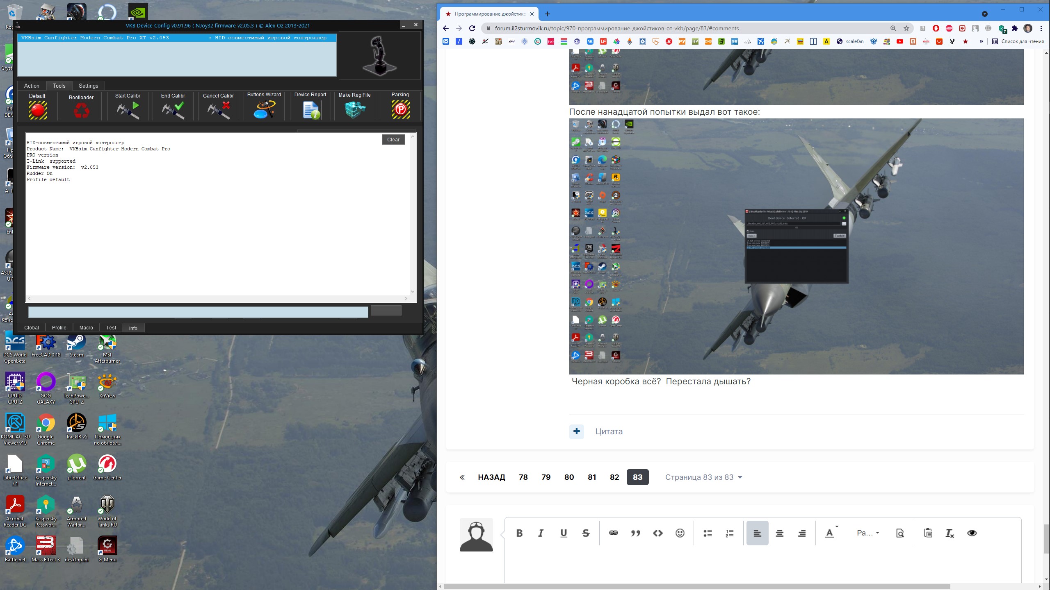
Task: Align text left in the editor
Action: (758, 533)
